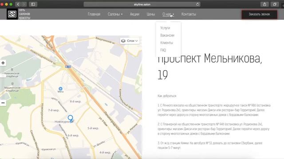Click the map zoom slider track

click(x=3, y=83)
